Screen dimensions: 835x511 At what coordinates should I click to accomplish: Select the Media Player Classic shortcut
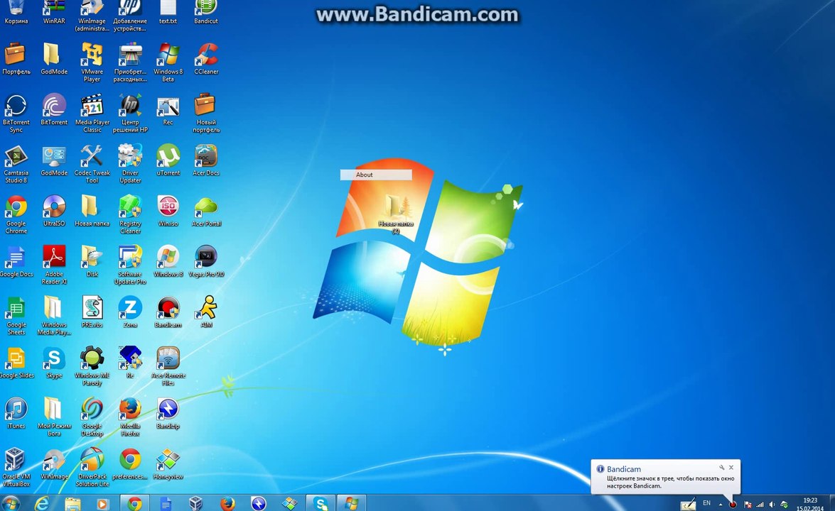tap(92, 113)
